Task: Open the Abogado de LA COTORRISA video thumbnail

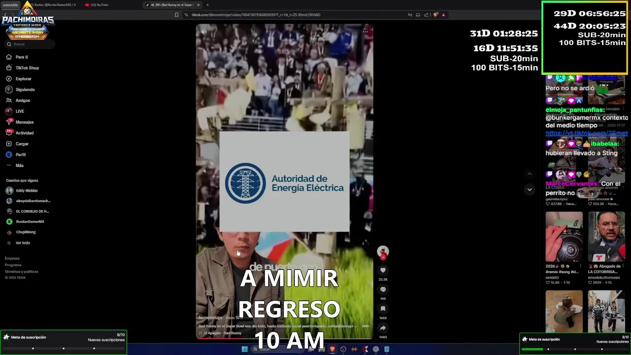Action: click(x=606, y=237)
